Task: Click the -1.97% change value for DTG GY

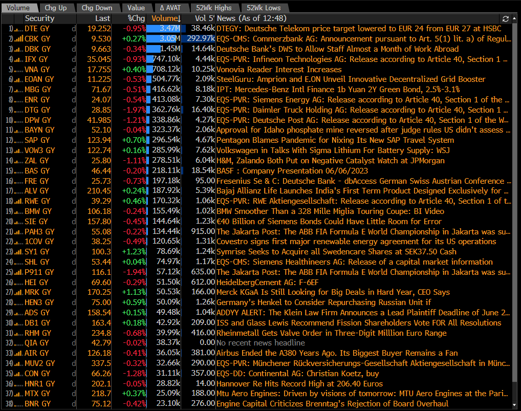Action: click(x=134, y=110)
